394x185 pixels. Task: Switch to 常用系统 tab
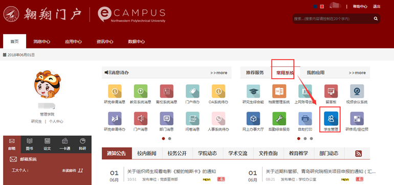285,73
